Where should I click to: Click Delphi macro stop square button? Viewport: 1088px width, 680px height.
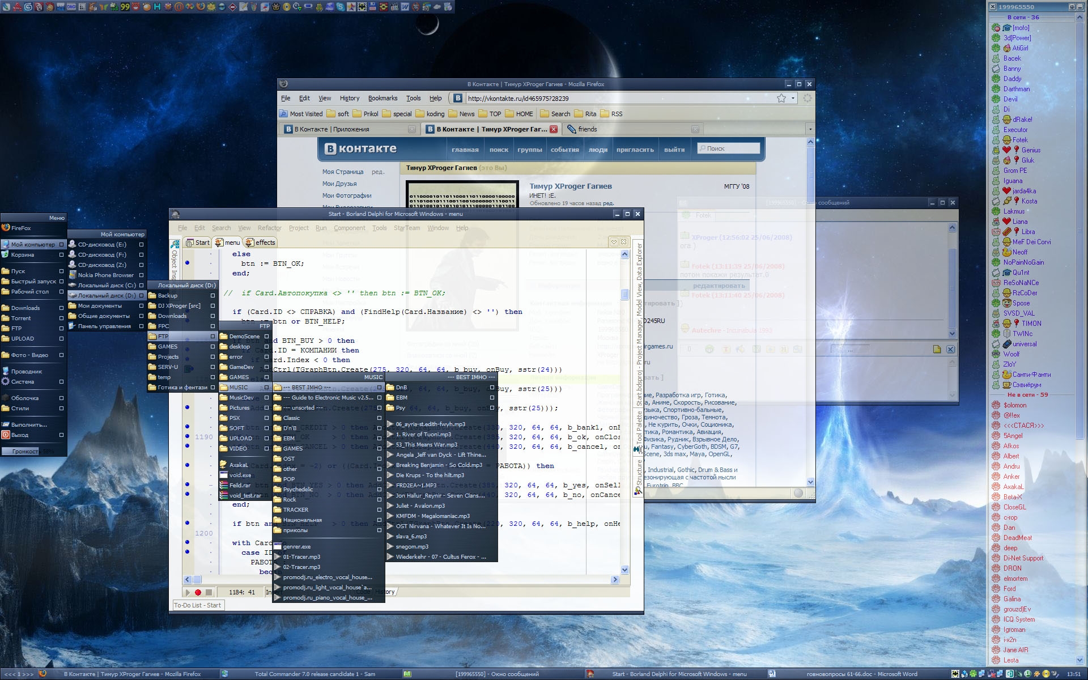click(209, 592)
